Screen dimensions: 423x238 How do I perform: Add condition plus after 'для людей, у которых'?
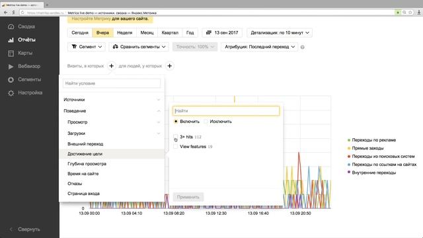169,66
